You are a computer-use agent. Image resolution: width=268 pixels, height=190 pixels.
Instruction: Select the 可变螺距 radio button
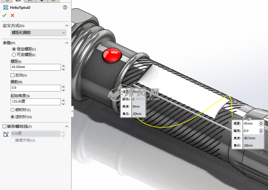14,55
